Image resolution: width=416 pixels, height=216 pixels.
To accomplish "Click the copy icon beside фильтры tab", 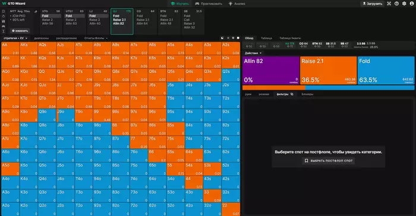I will [x=292, y=94].
